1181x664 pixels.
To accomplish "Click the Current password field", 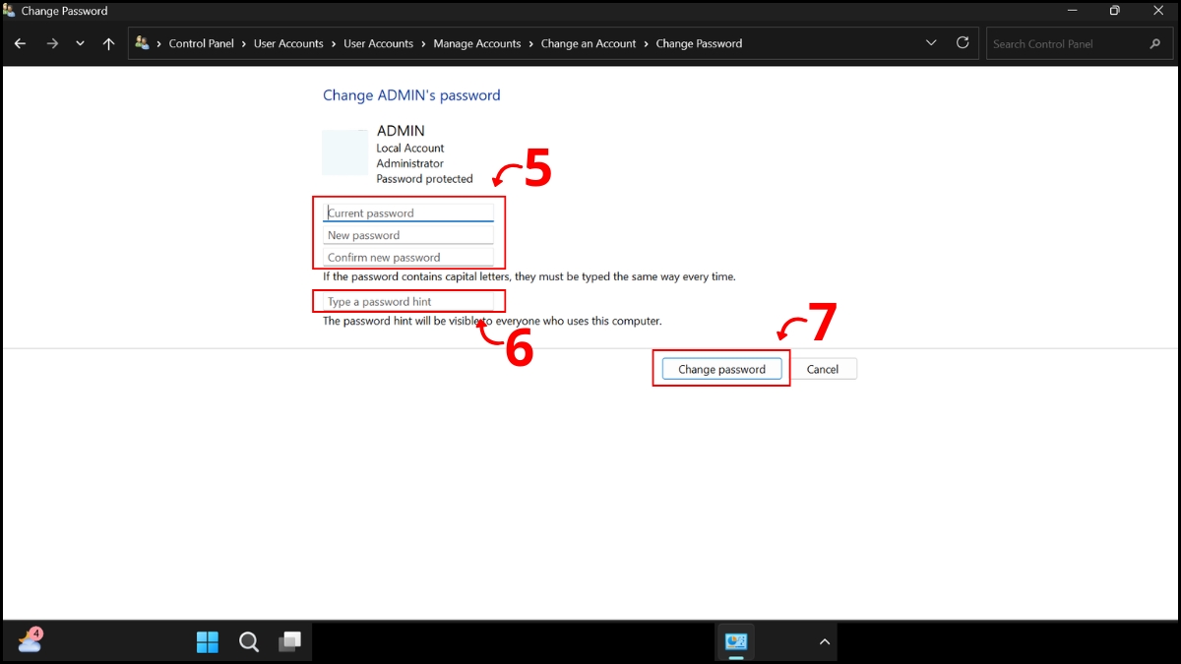I will pyautogui.click(x=409, y=212).
